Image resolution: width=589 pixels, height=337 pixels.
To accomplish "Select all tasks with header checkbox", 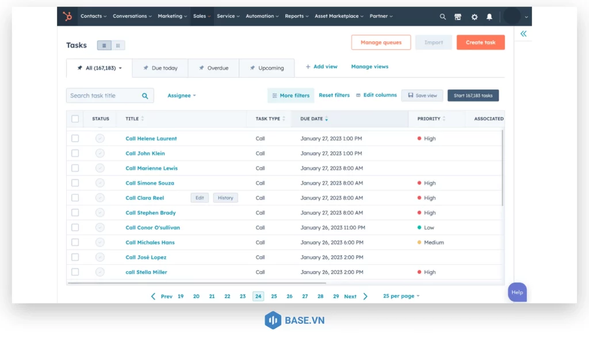I will (75, 119).
